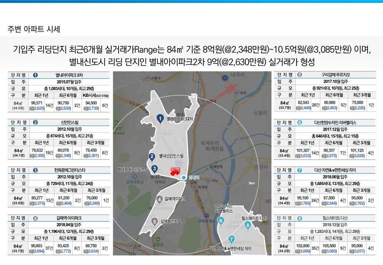Click the 주변 아파트 시세 page title
Viewport: 383px width, 265px height.
[x=34, y=29]
